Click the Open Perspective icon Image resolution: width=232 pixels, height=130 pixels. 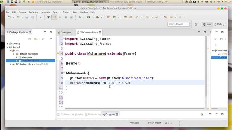click(196, 25)
